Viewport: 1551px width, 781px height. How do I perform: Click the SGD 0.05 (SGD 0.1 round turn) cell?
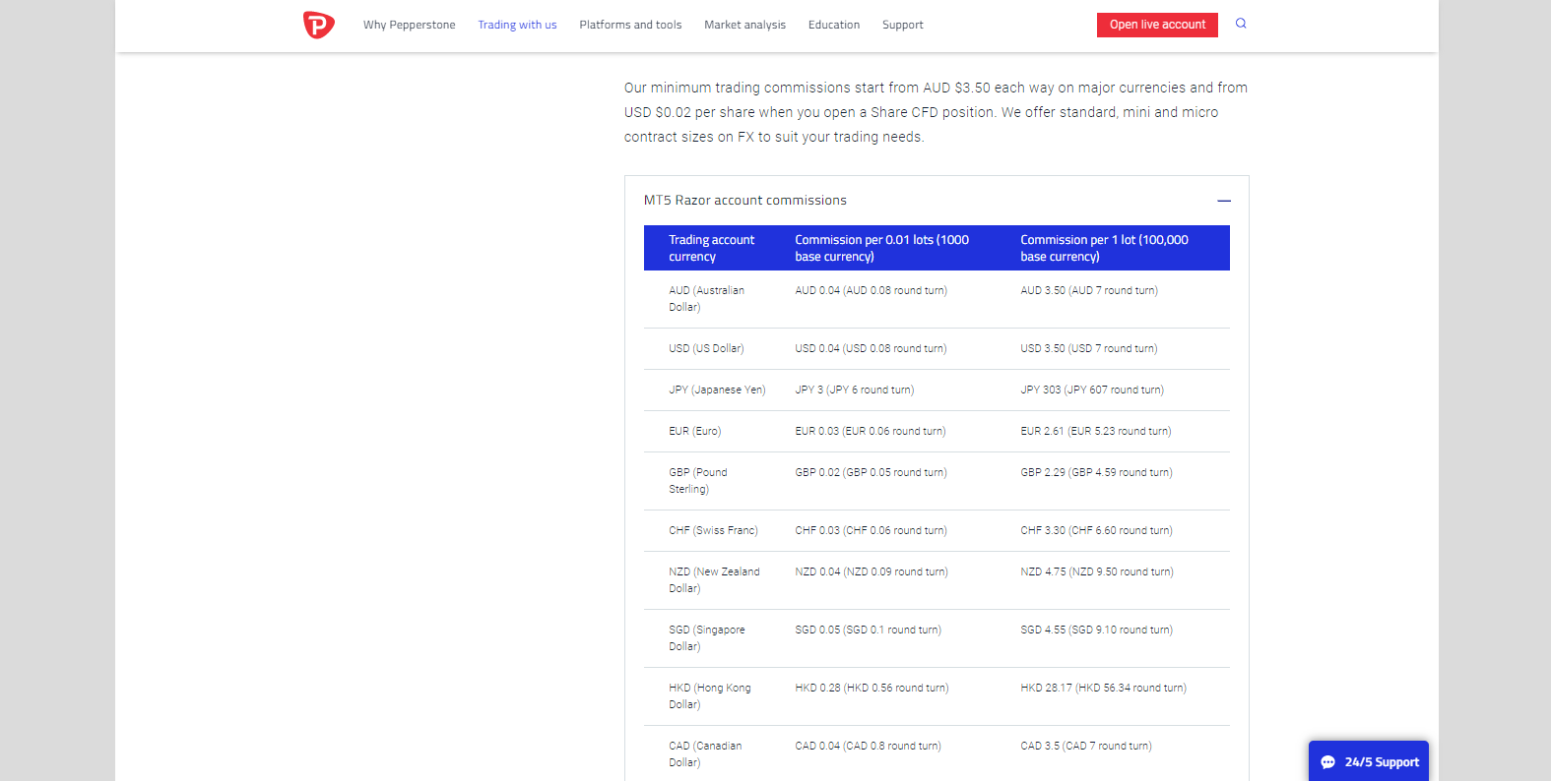pos(869,630)
